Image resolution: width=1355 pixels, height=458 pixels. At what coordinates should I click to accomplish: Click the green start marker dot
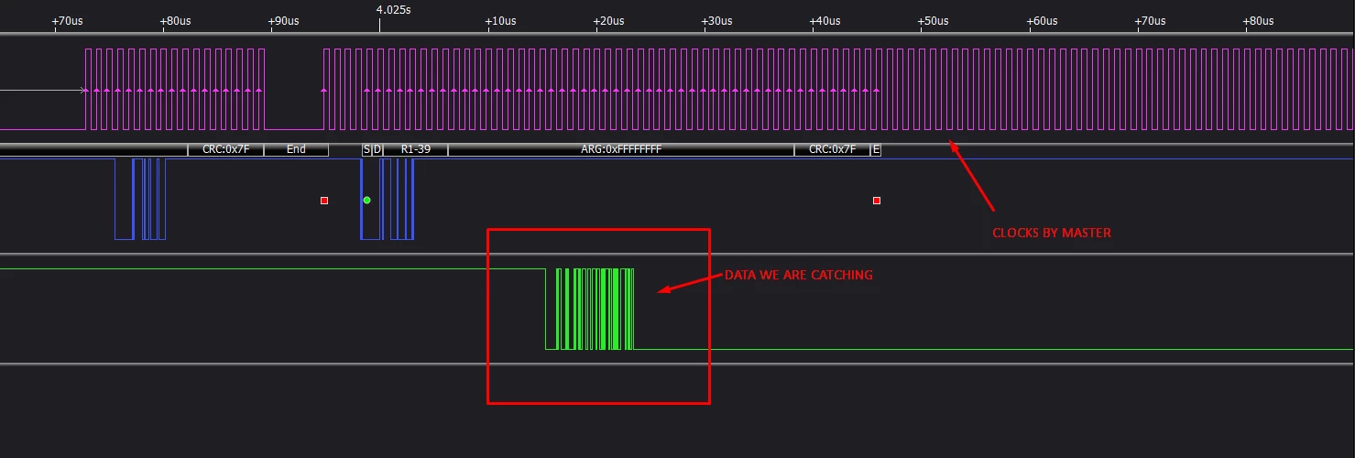pos(366,200)
